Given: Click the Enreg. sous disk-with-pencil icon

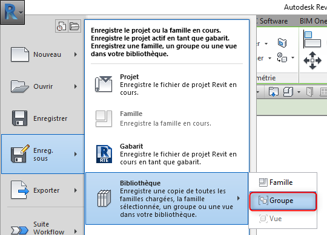Looking at the screenshot, I should [x=20, y=153].
